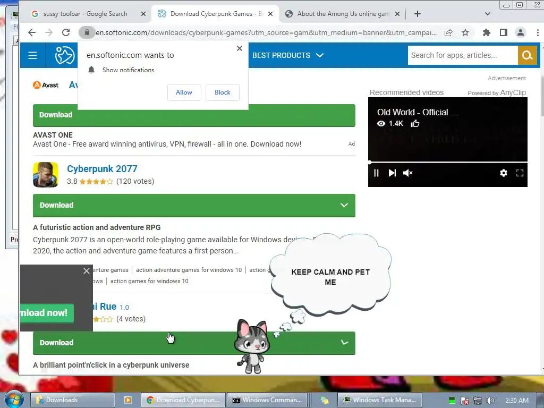Expand bottom Download bar chevron

[344, 343]
